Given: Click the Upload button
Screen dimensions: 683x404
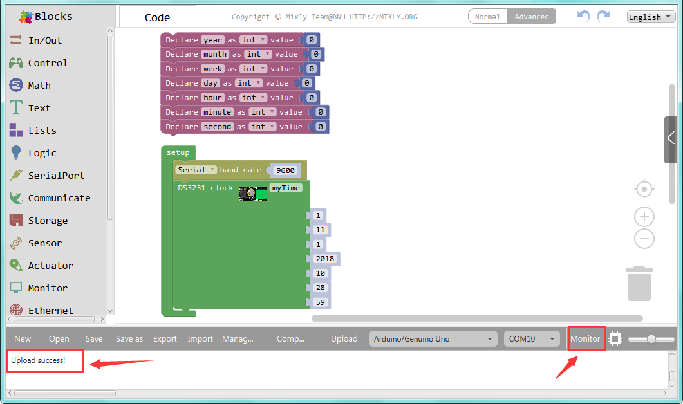Looking at the screenshot, I should 344,339.
